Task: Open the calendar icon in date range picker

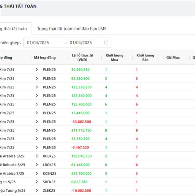Action: (x=106, y=43)
